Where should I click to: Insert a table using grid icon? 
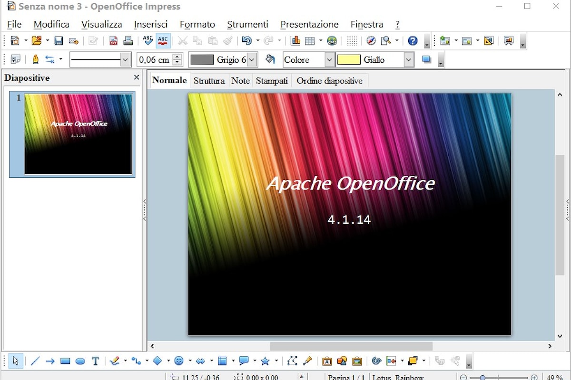pyautogui.click(x=310, y=41)
